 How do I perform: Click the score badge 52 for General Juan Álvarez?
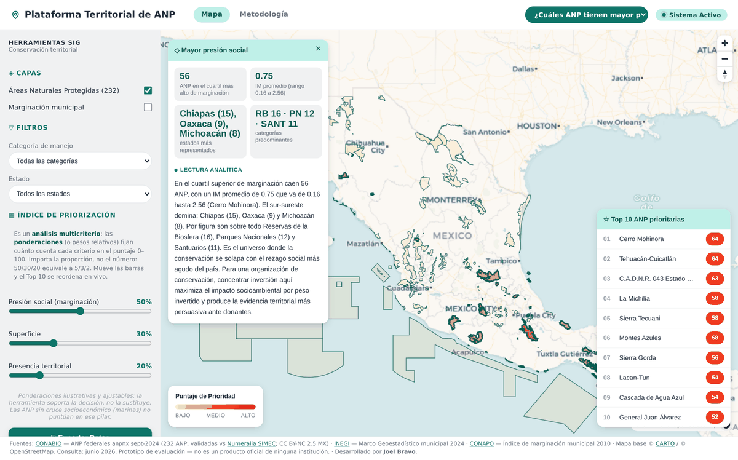(x=715, y=417)
